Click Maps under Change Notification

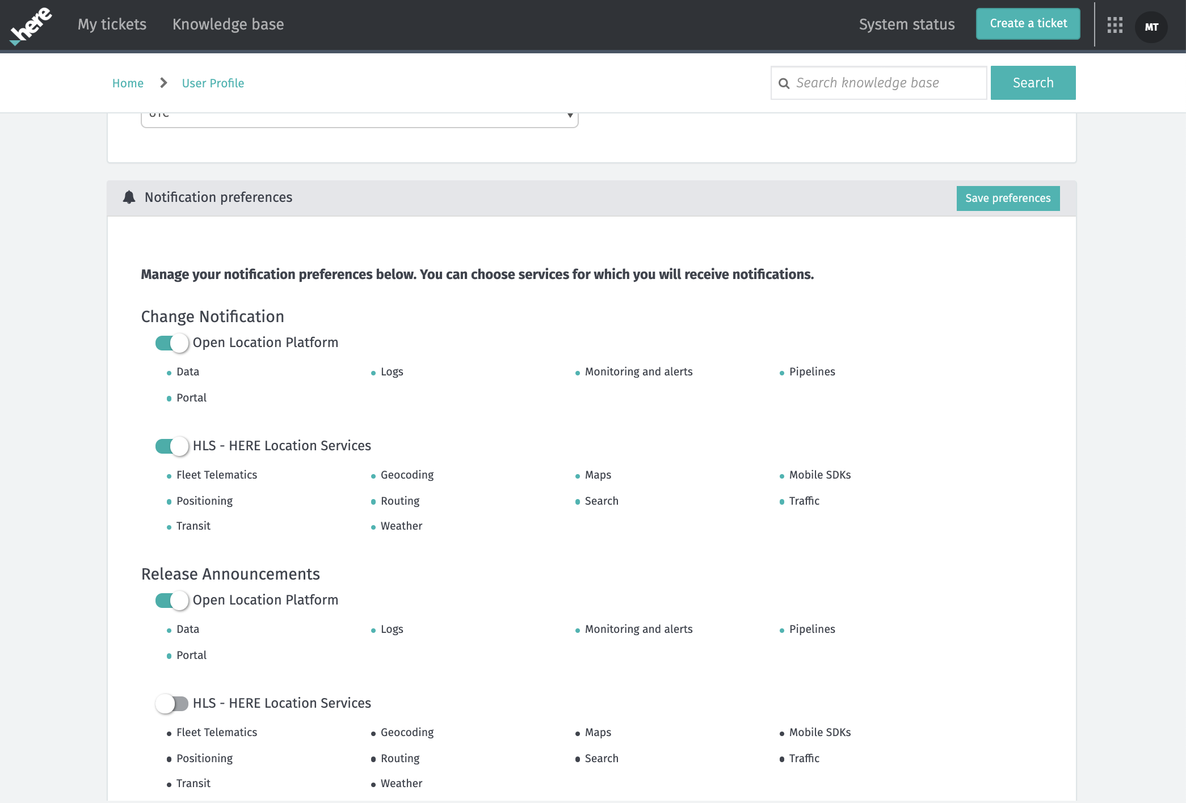coord(598,475)
